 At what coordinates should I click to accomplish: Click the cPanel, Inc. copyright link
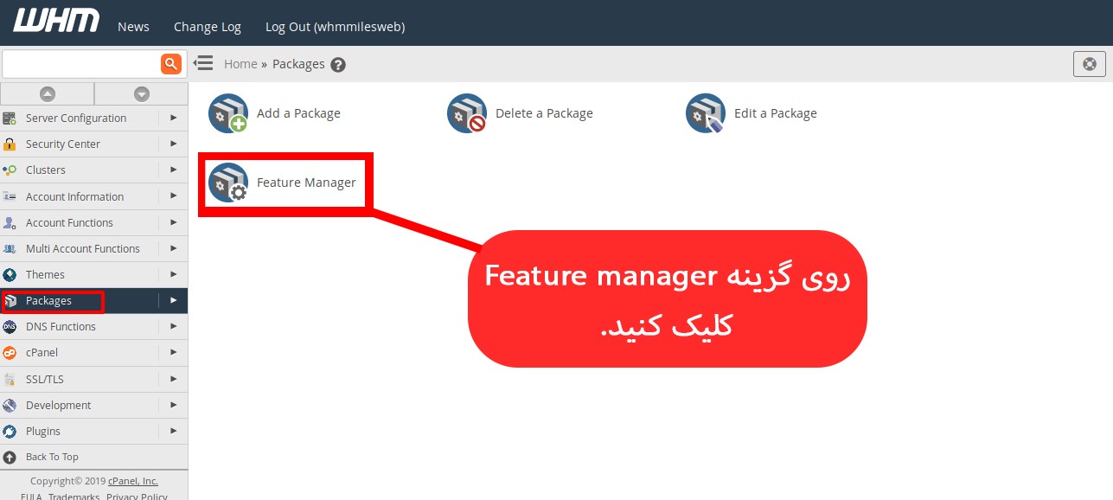pos(132,481)
